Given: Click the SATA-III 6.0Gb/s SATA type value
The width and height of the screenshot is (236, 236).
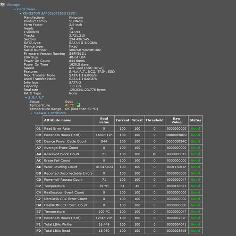Looking at the screenshot, I should [x=83, y=43].
